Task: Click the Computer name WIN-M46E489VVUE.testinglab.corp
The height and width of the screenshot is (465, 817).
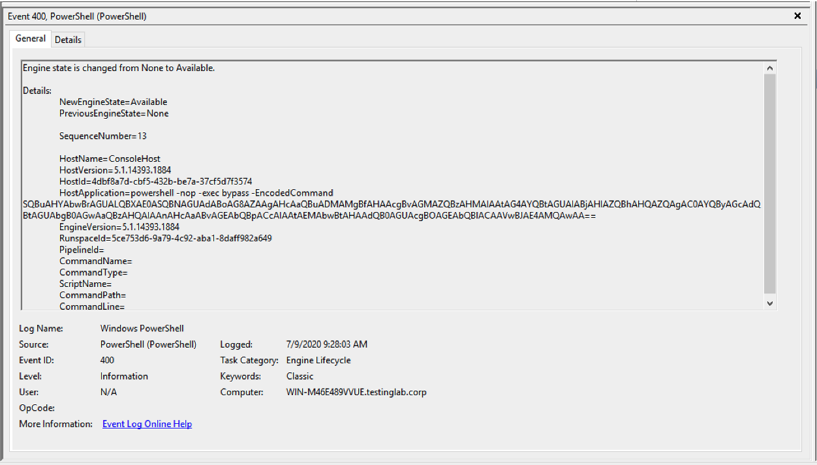Action: click(x=356, y=393)
